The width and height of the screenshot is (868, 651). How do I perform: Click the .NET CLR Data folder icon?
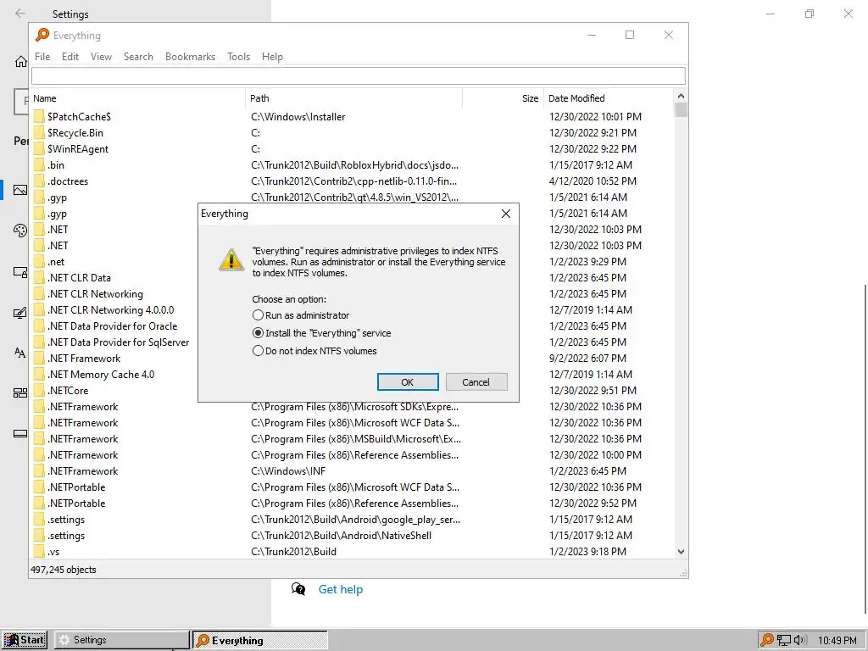[x=39, y=278]
